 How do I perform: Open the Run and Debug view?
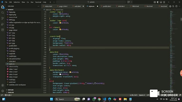point(3,24)
